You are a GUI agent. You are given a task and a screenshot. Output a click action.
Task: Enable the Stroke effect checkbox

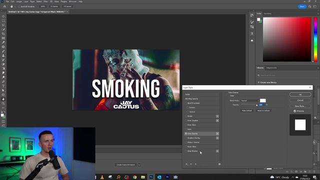(x=186, y=116)
